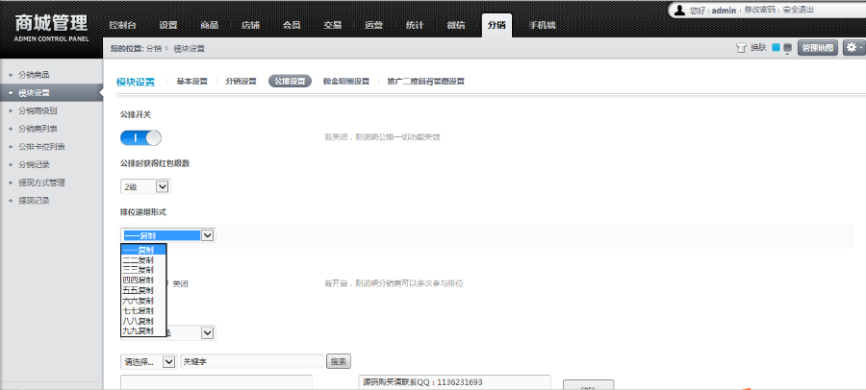This screenshot has width=866, height=390.
Task: Select 二二复制 option
Action: 143,259
